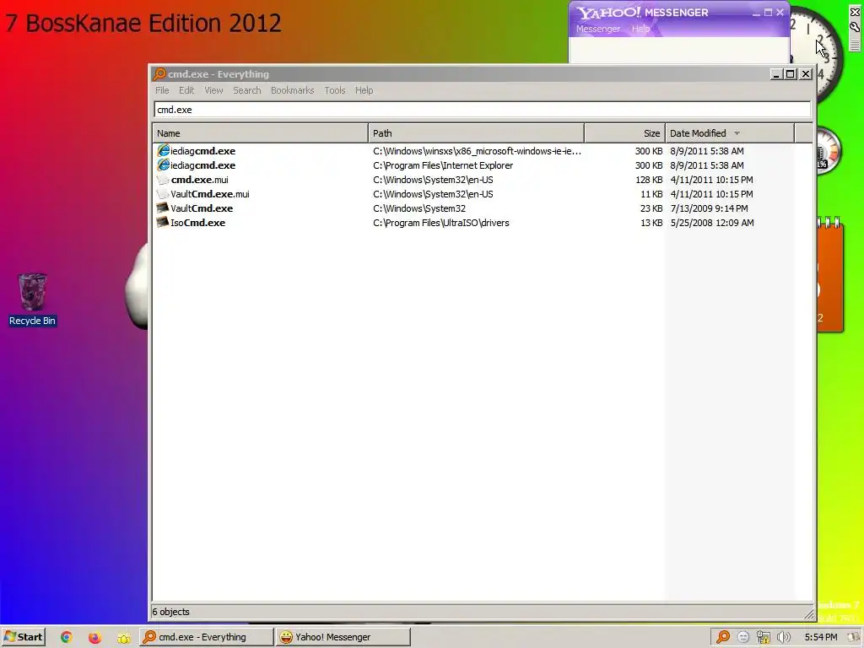Screen dimensions: 864x648
Task: Open the volume speaker tray icon
Action: coord(784,637)
